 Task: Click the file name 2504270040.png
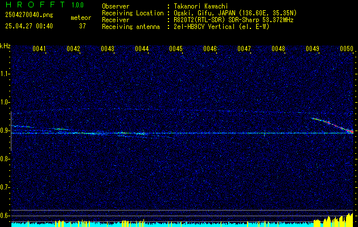tap(29, 15)
